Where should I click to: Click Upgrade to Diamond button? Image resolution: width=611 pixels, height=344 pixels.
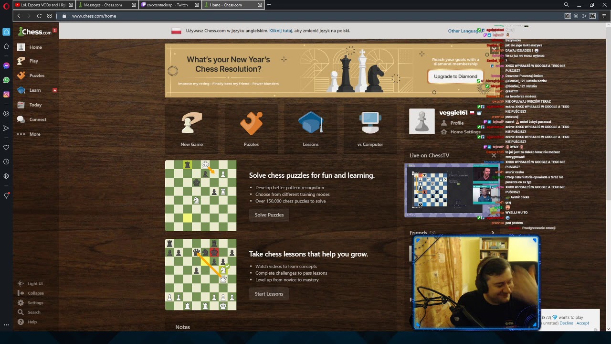click(455, 76)
